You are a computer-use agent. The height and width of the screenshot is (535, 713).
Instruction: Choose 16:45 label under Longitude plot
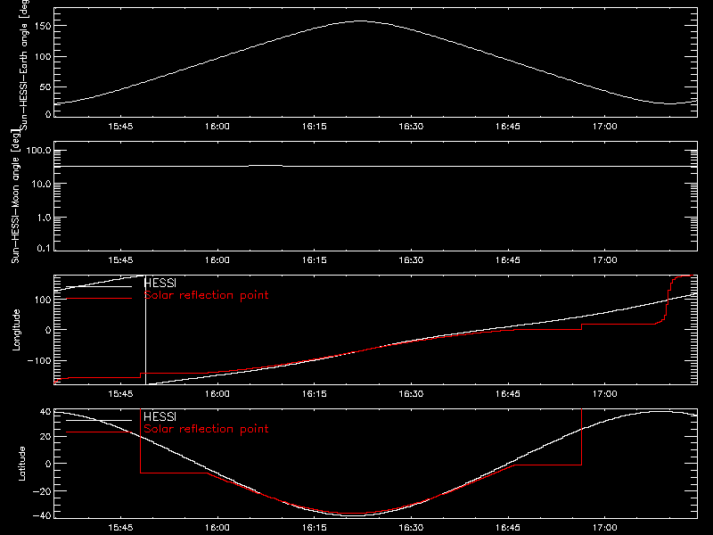pos(508,394)
